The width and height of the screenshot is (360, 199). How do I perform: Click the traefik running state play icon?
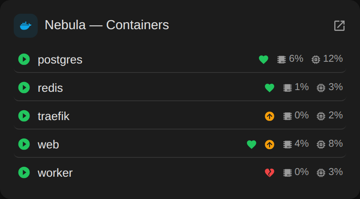pyautogui.click(x=24, y=116)
